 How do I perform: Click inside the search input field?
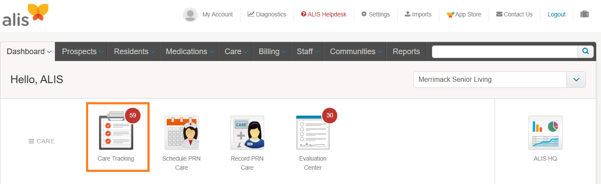coord(505,52)
